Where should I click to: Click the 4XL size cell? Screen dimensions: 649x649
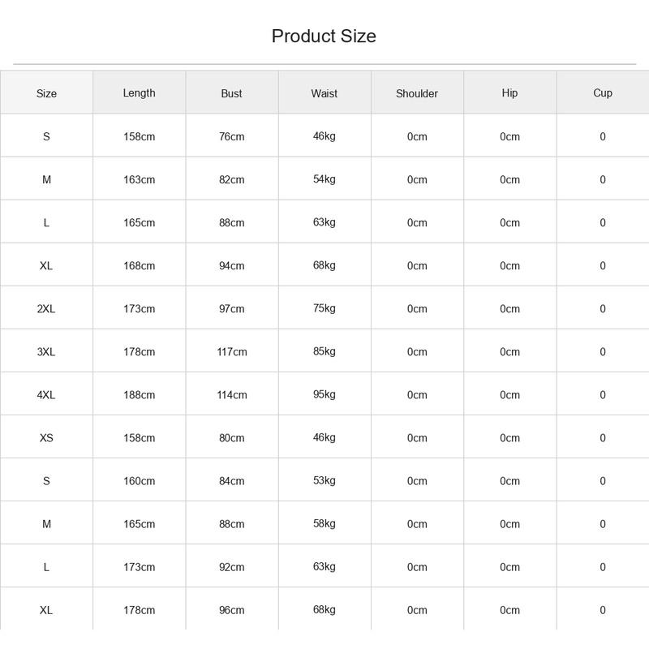pyautogui.click(x=46, y=395)
